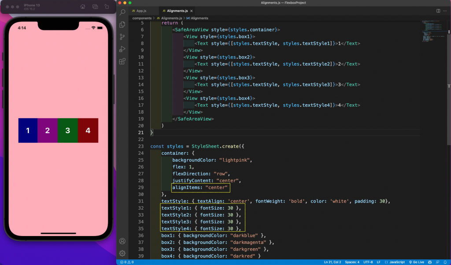Tap the Simulator Home button icon
Image resolution: width=451 pixels, height=265 pixels.
point(83,7)
